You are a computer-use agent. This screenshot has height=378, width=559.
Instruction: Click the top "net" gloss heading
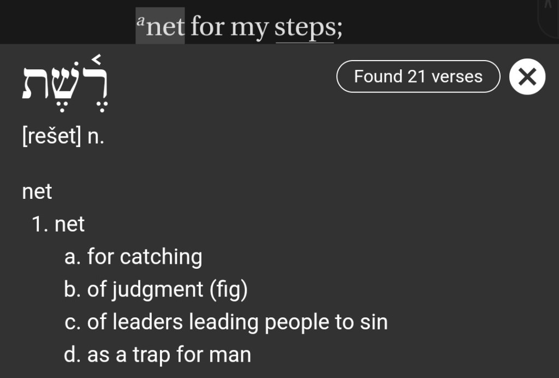pos(37,192)
